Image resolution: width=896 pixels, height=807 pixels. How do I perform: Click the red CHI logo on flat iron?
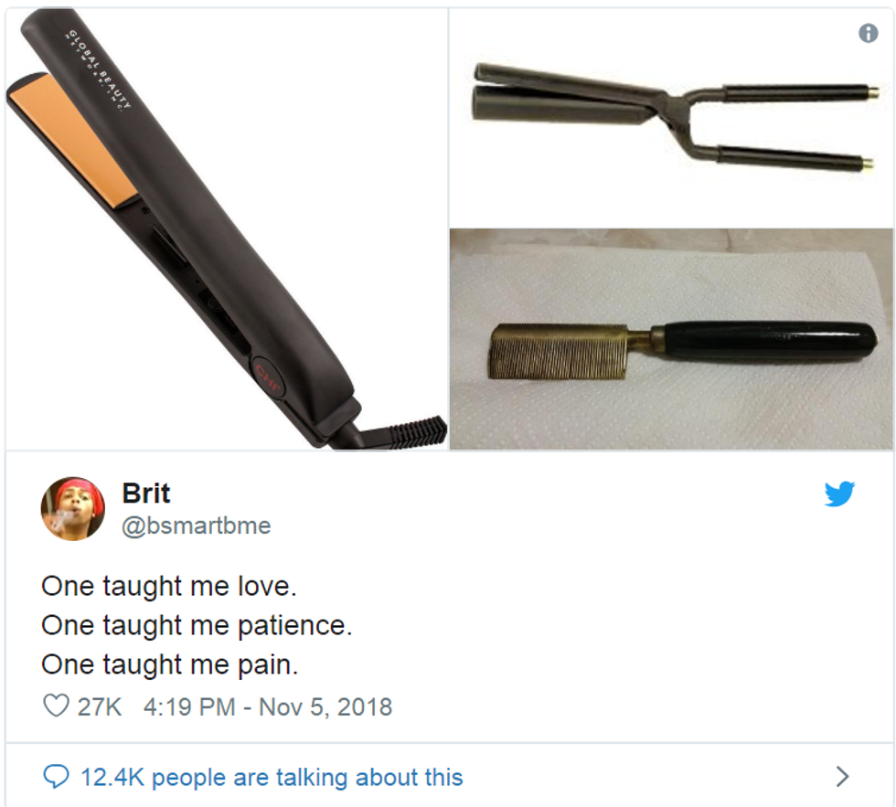coord(268,379)
